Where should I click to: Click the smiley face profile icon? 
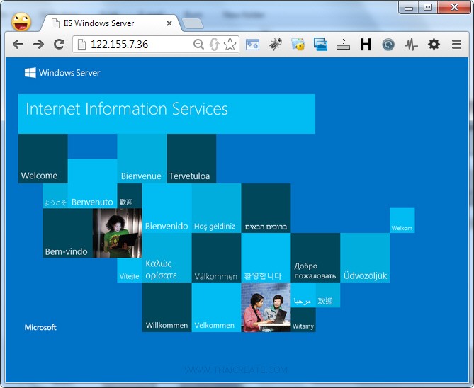[21, 22]
